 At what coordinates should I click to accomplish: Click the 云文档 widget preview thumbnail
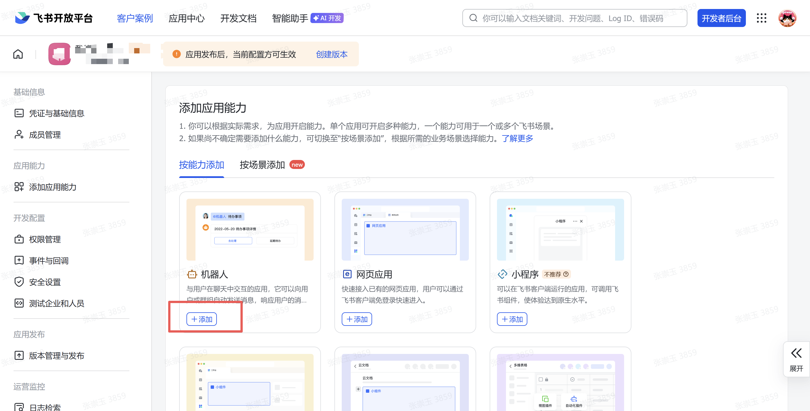click(405, 382)
